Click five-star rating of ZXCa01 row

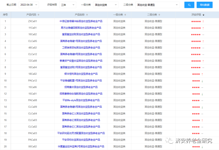point(196,21)
